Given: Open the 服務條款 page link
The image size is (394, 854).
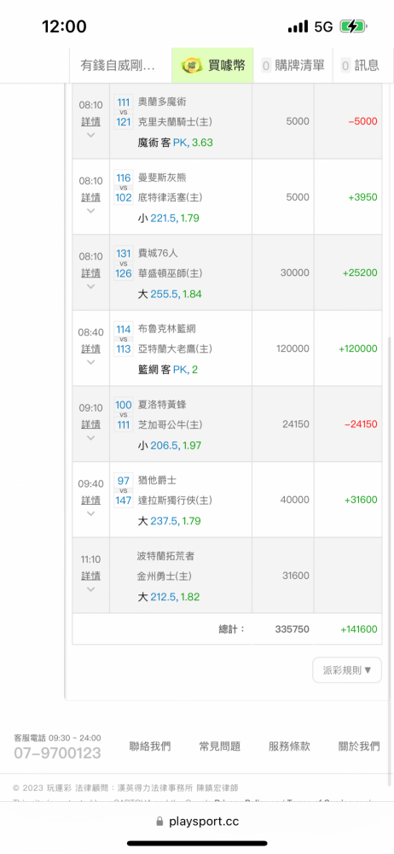Looking at the screenshot, I should click(x=289, y=746).
